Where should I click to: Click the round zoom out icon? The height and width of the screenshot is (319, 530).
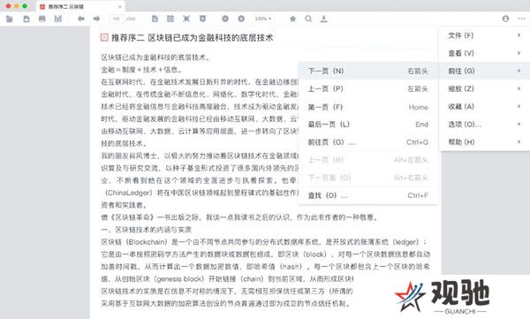click(x=225, y=19)
